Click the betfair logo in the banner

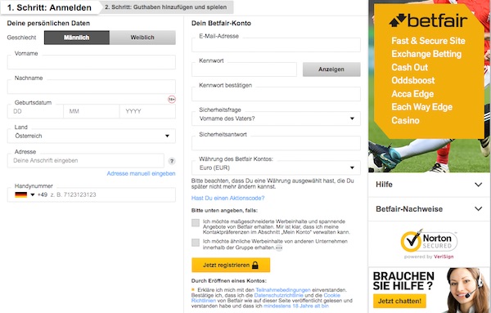(x=428, y=20)
